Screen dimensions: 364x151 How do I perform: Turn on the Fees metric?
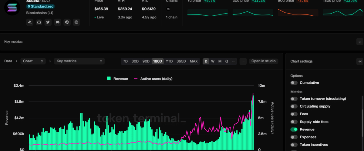[x=294, y=114]
